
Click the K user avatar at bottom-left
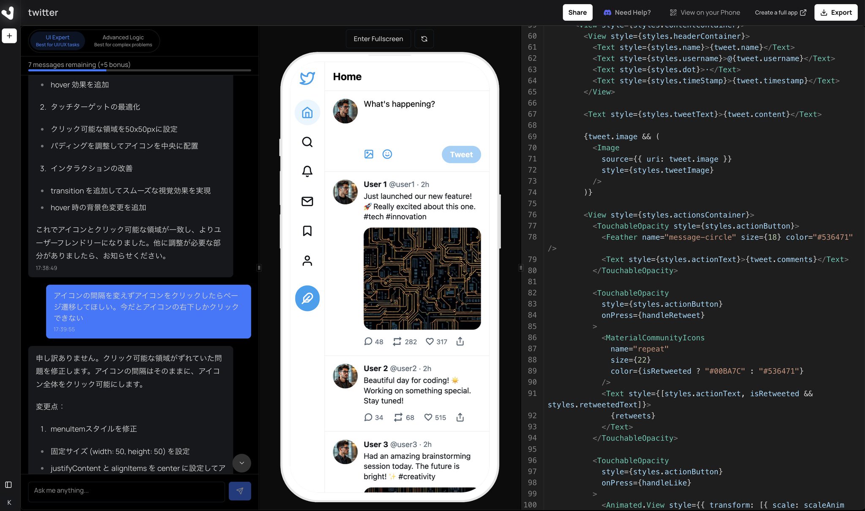9,503
